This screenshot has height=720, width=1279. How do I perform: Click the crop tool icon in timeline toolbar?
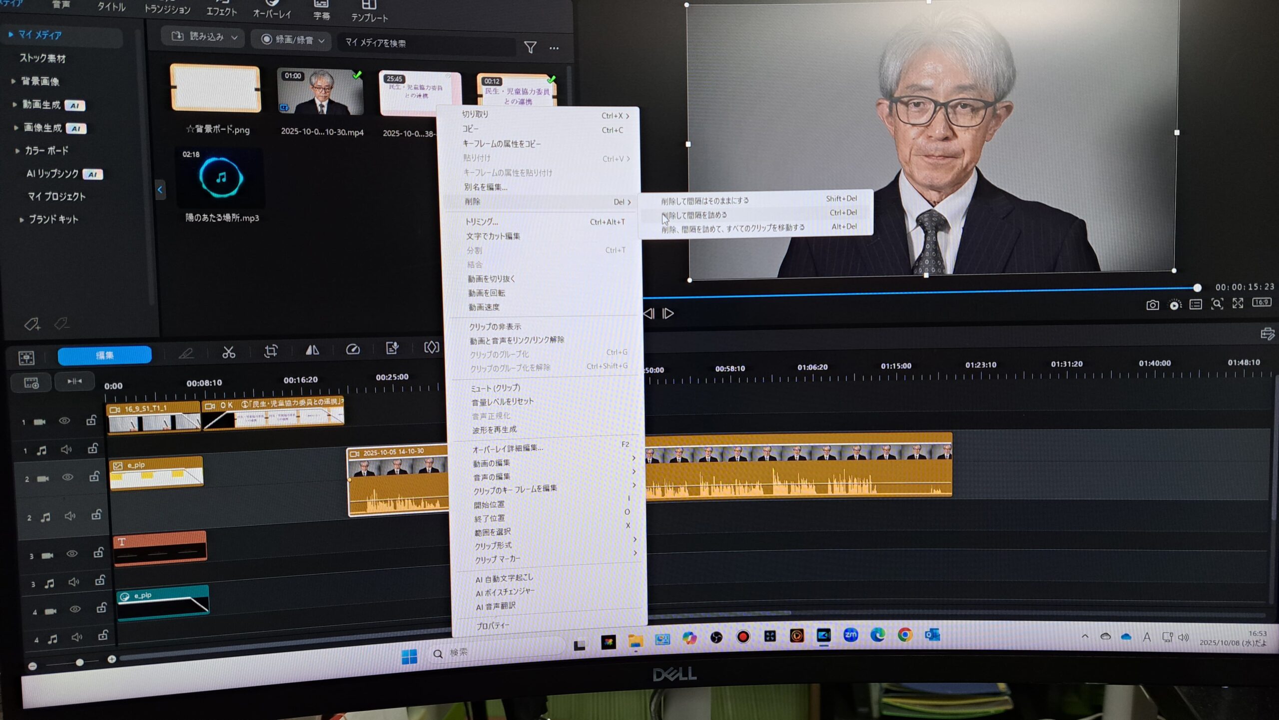click(271, 351)
